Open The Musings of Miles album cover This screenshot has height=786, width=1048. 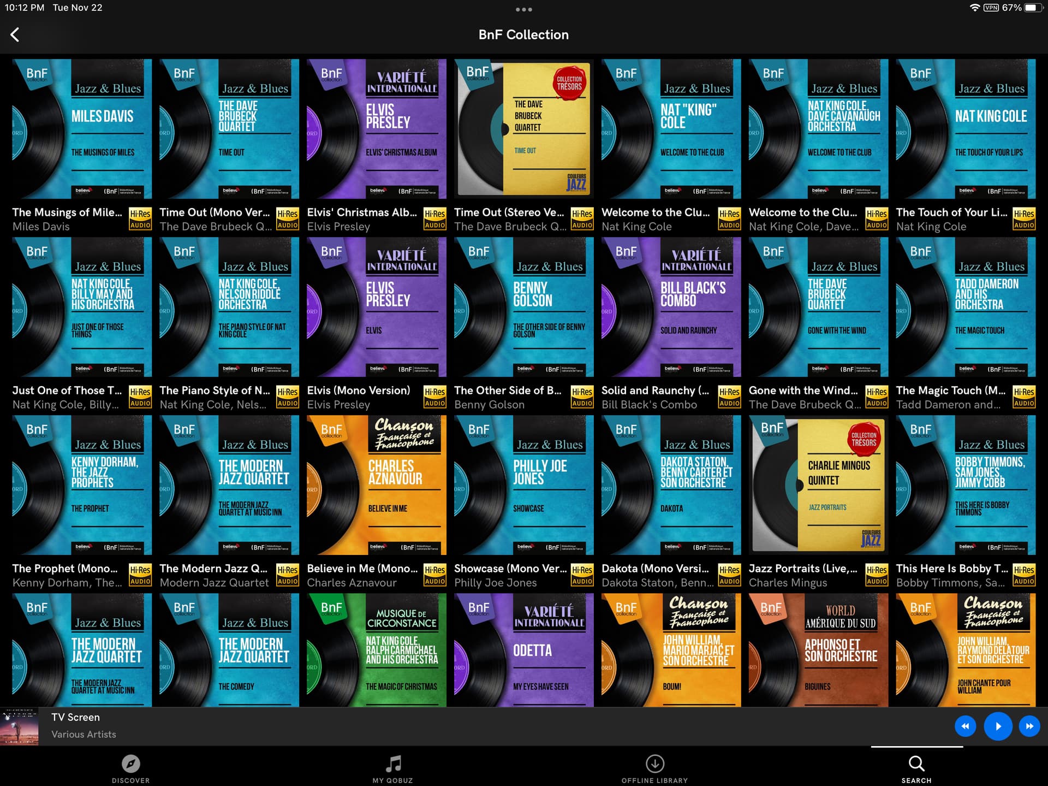point(82,129)
